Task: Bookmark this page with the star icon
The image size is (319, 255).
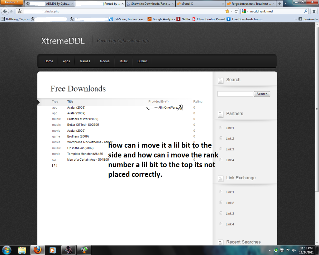Action: click(x=227, y=11)
